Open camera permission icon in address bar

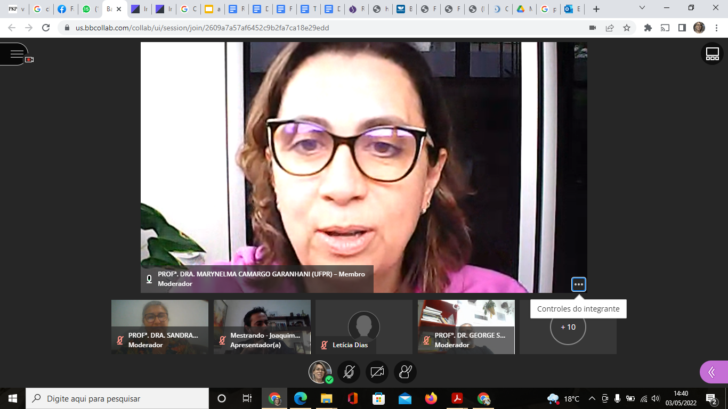(593, 28)
